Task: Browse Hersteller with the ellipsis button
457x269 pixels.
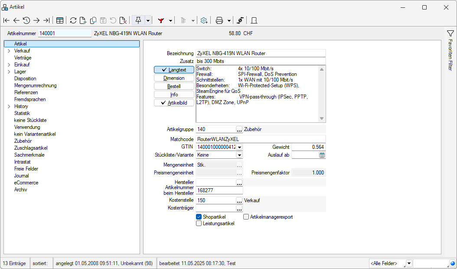Action: 239,183
